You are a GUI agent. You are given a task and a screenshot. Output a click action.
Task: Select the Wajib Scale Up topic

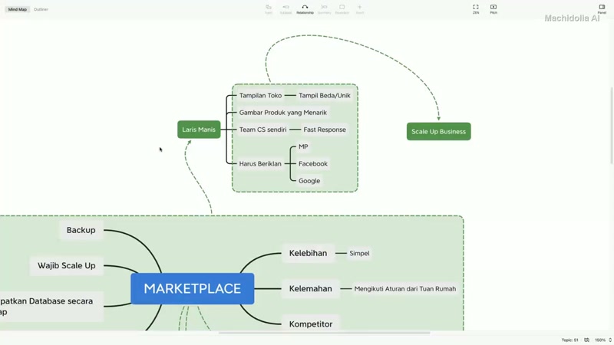[67, 265]
